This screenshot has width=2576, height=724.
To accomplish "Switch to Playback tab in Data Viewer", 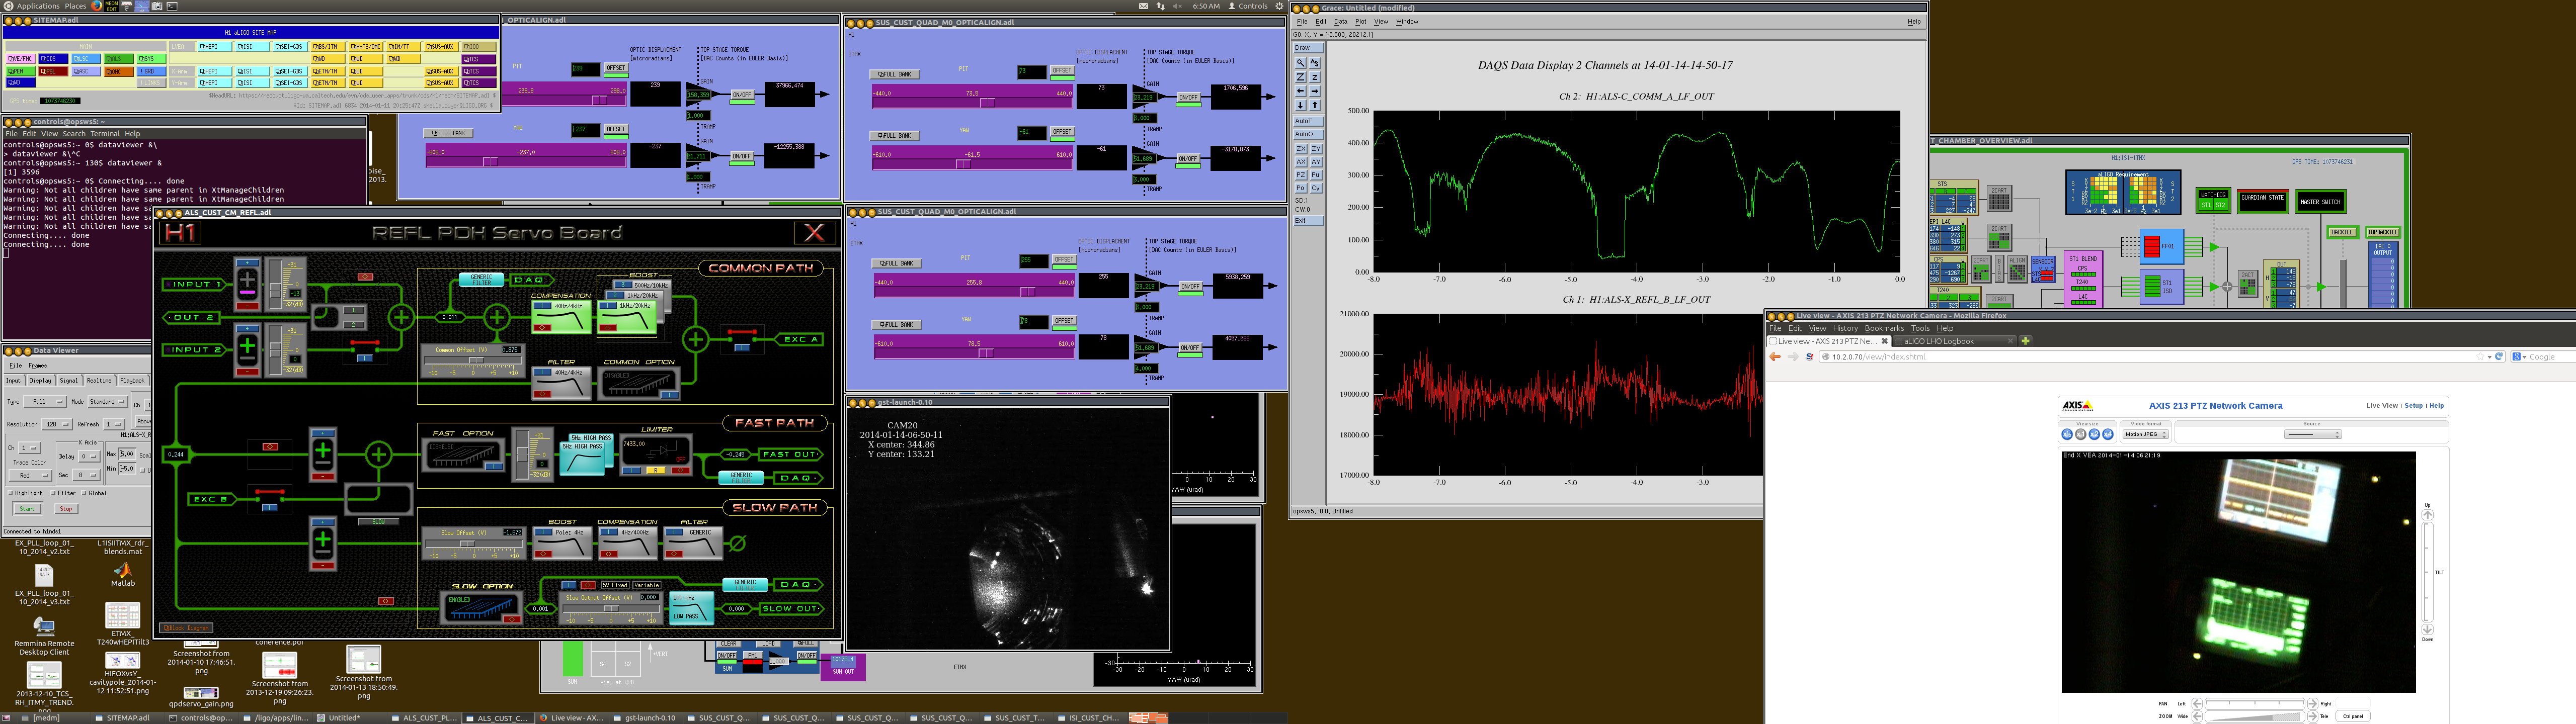I will (133, 381).
